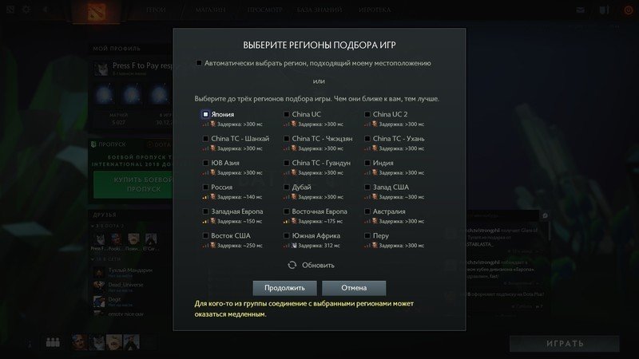
Task: Enable automatic region selection checkbox
Action: point(199,63)
